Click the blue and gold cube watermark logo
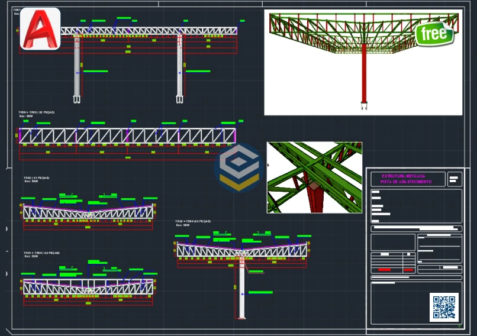 click(239, 168)
